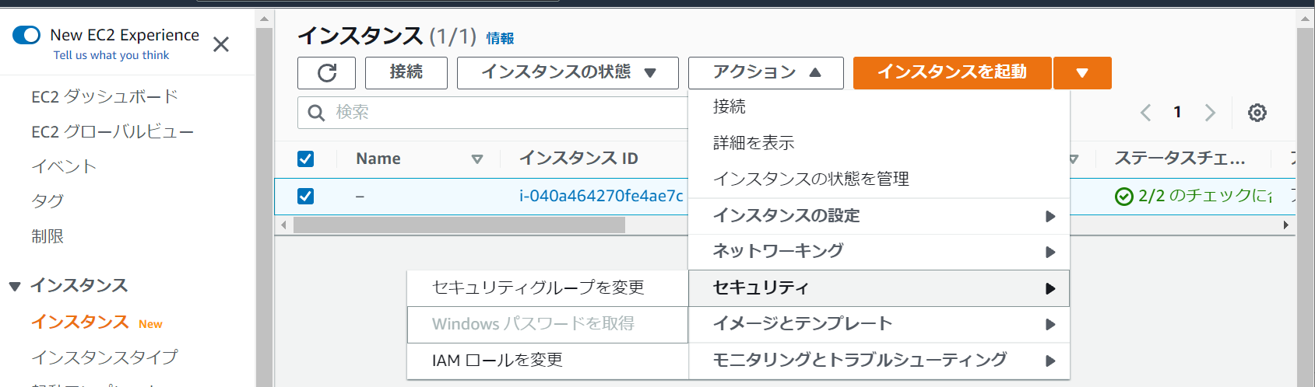Open インスタンスタイプ in sidebar
Viewport: 1315px width, 387px height.
[x=104, y=357]
